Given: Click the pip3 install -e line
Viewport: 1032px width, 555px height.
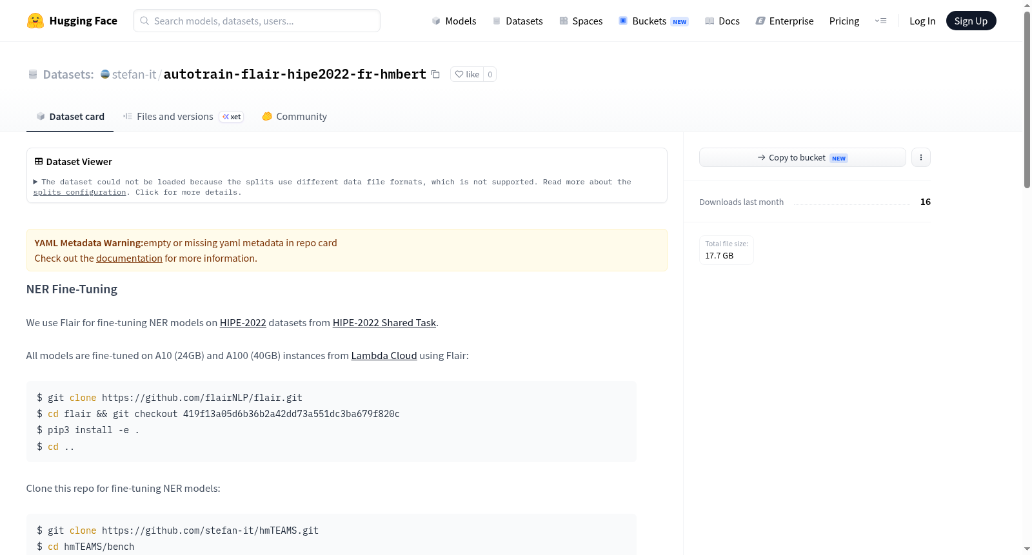Looking at the screenshot, I should pos(88,431).
